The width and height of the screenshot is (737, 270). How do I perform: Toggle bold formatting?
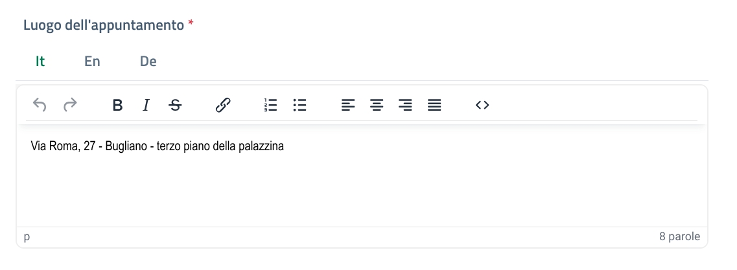coord(117,105)
